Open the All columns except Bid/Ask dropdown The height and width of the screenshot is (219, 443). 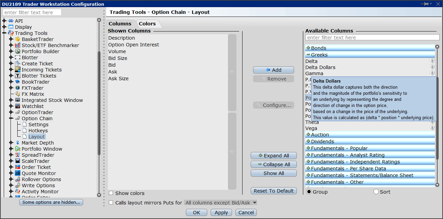pos(220,202)
